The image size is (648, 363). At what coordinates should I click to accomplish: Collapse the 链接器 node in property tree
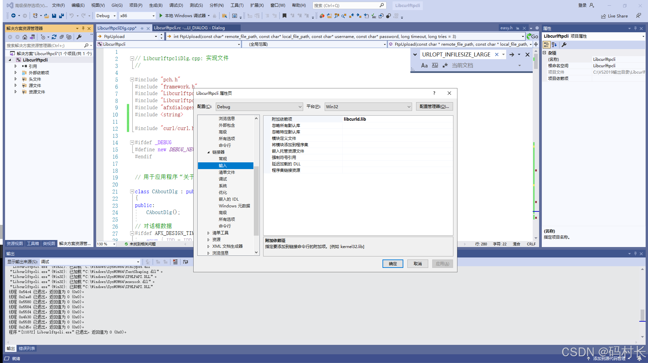tap(208, 152)
